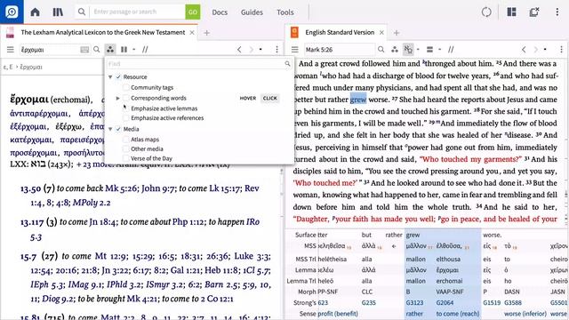This screenshot has height=320, width=569.
Task: Select the HOVER option for Corresponding words
Action: tap(248, 98)
